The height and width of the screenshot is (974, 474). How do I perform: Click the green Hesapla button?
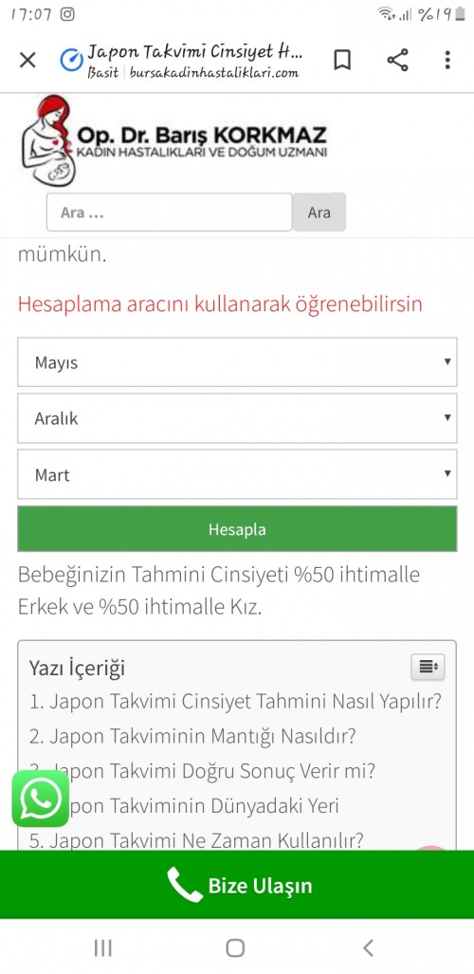(x=237, y=529)
